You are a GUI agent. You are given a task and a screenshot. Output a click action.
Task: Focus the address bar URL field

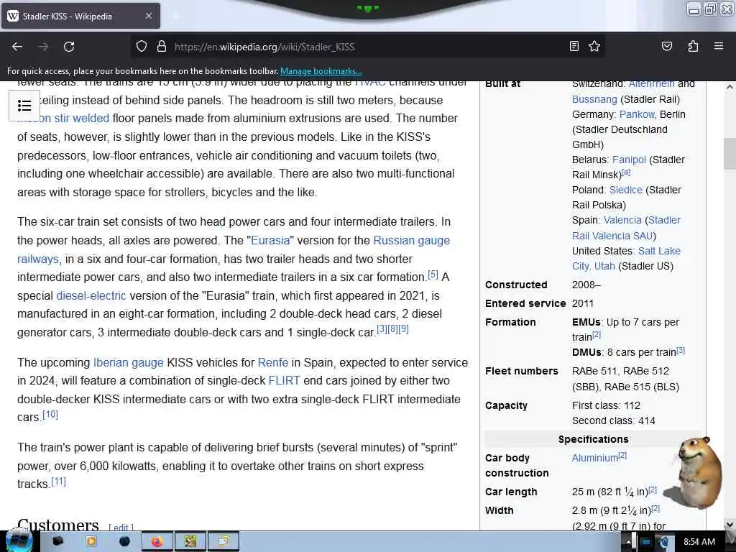(x=366, y=47)
